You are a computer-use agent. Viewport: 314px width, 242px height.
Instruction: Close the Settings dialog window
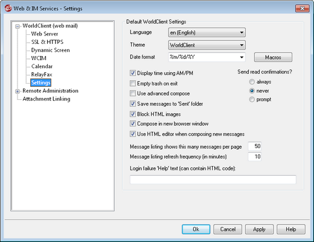pos(302,8)
